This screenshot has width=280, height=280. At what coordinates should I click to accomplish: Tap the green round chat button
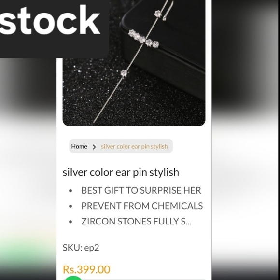[x=73, y=278]
